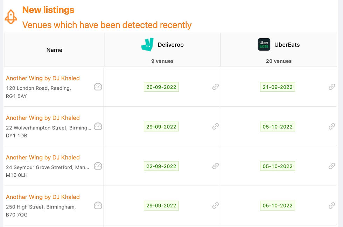
Task: Open Deliveroo link icon for Seymour Grove venue
Action: click(x=216, y=166)
